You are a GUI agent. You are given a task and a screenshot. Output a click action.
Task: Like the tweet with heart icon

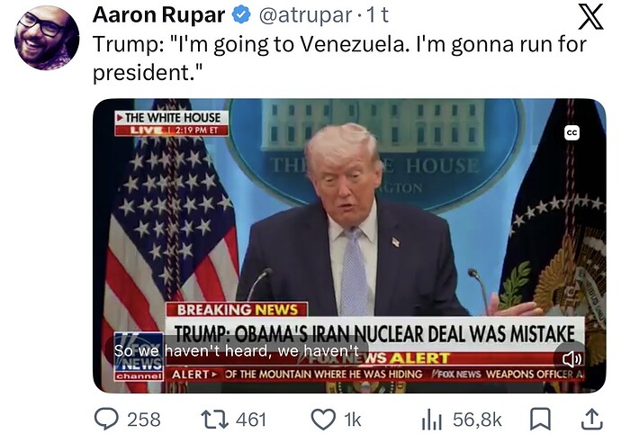point(323,420)
